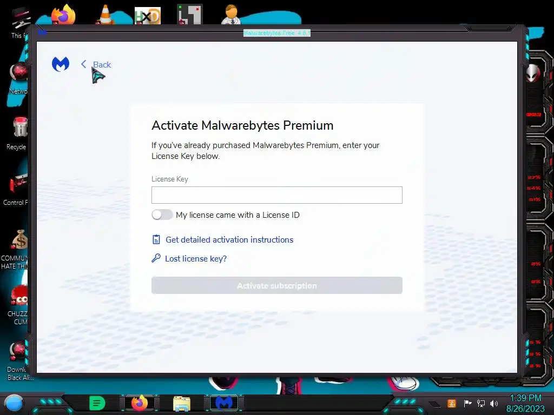Open HxD hex editor from the top dock
The image size is (554, 415).
point(148,16)
